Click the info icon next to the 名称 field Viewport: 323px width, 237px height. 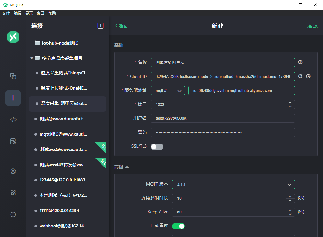[300, 62]
